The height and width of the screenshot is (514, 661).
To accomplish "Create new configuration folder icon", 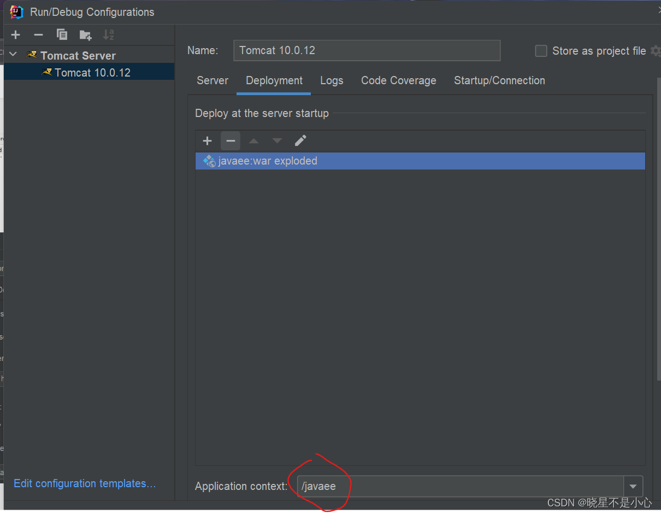I will click(x=85, y=35).
